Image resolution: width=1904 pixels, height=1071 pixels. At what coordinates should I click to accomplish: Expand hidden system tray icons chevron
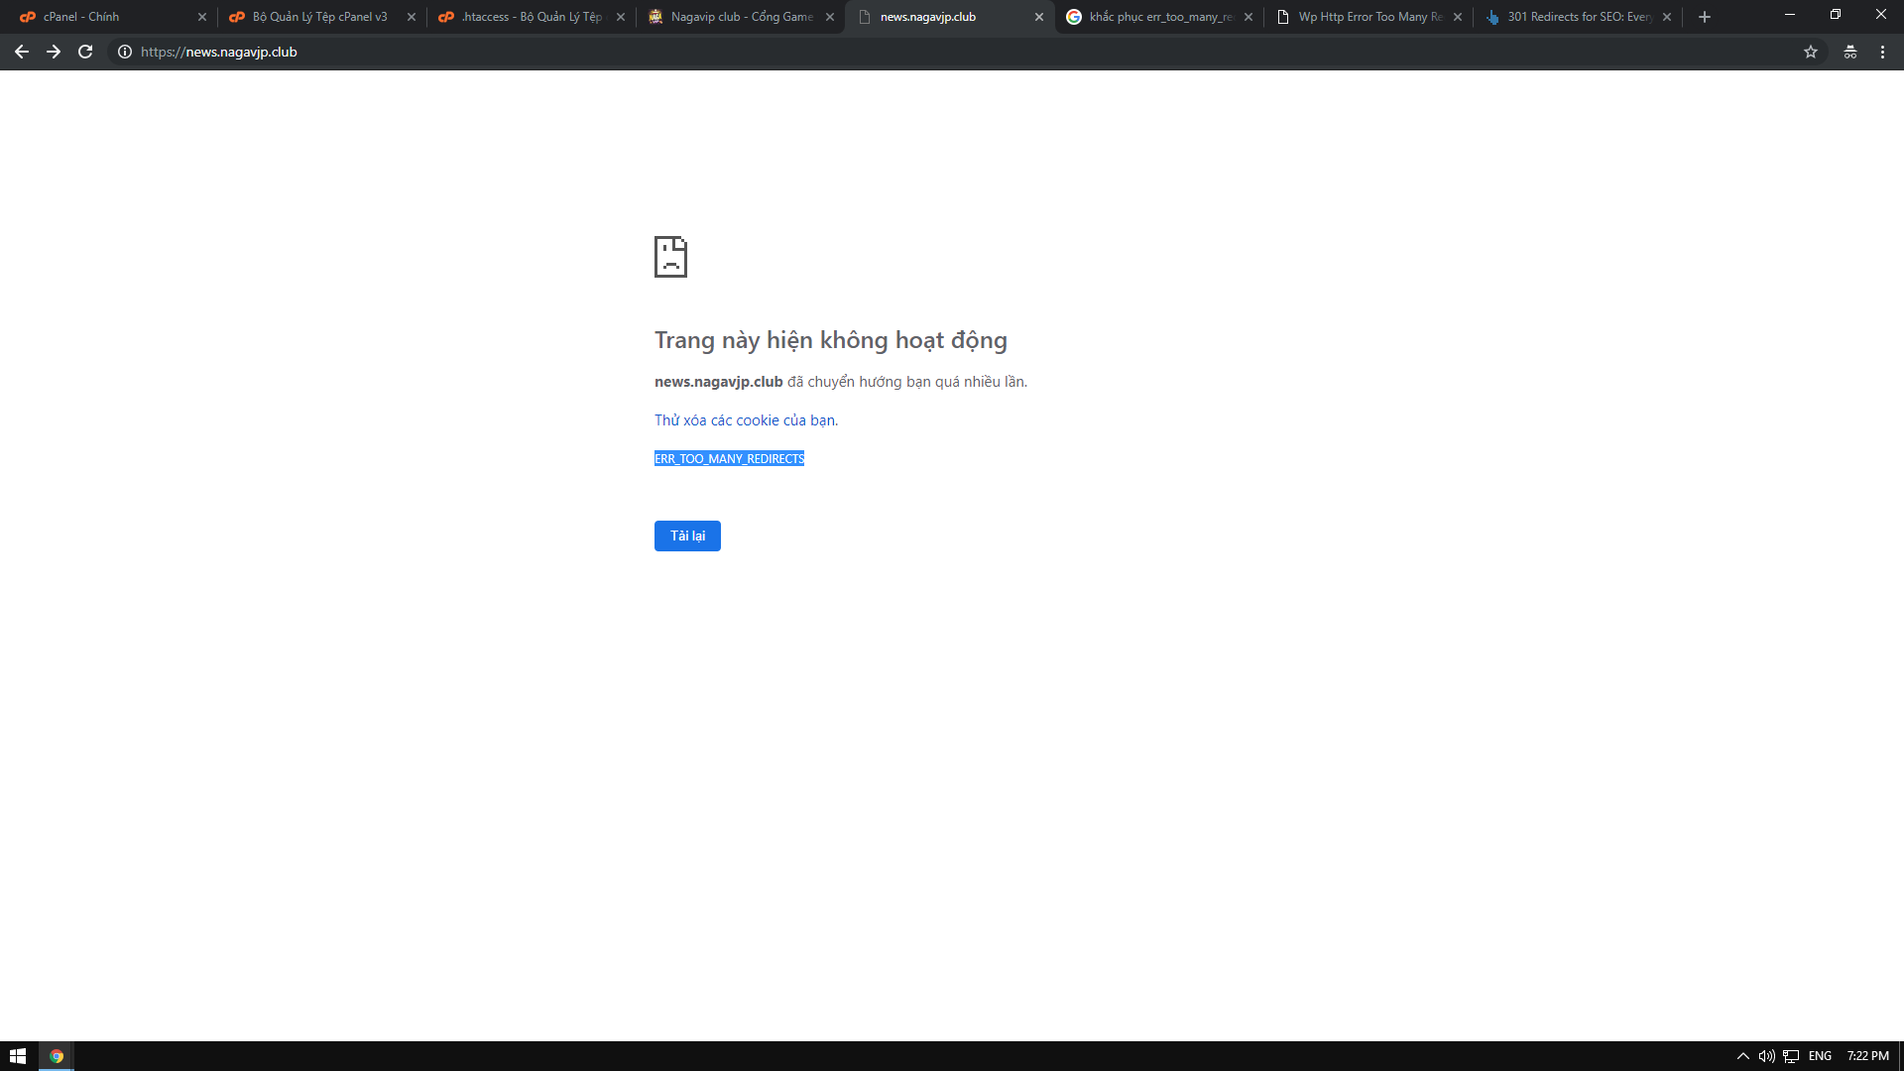tap(1742, 1056)
